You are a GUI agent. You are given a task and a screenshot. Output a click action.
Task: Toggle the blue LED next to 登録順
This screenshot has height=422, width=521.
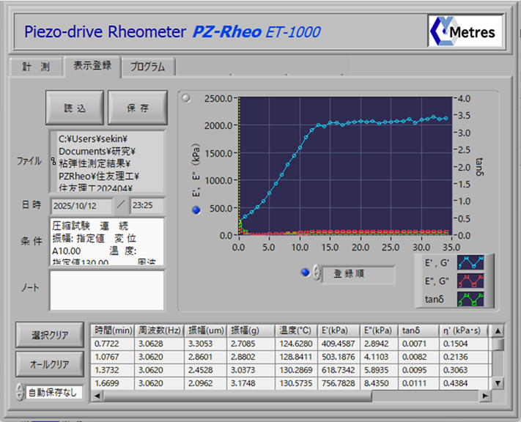(x=305, y=273)
